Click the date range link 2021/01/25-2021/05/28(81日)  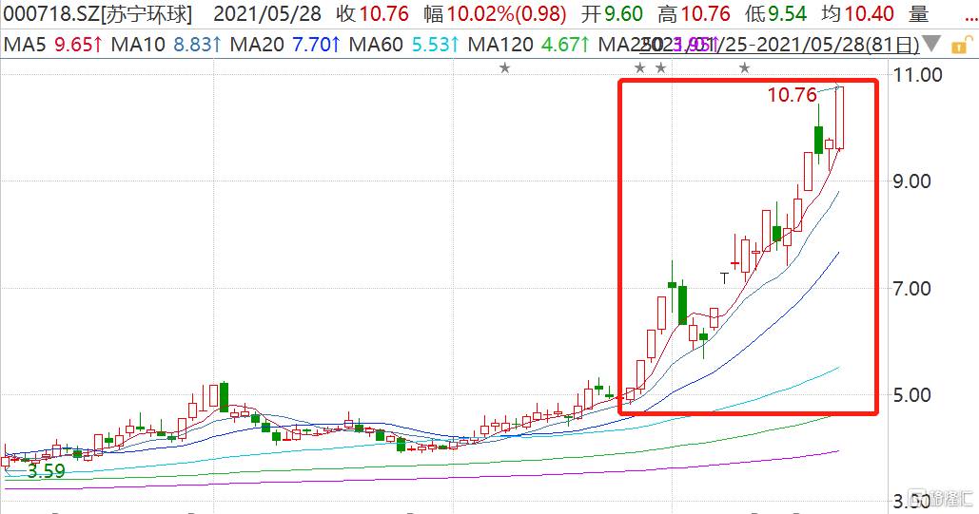780,45
